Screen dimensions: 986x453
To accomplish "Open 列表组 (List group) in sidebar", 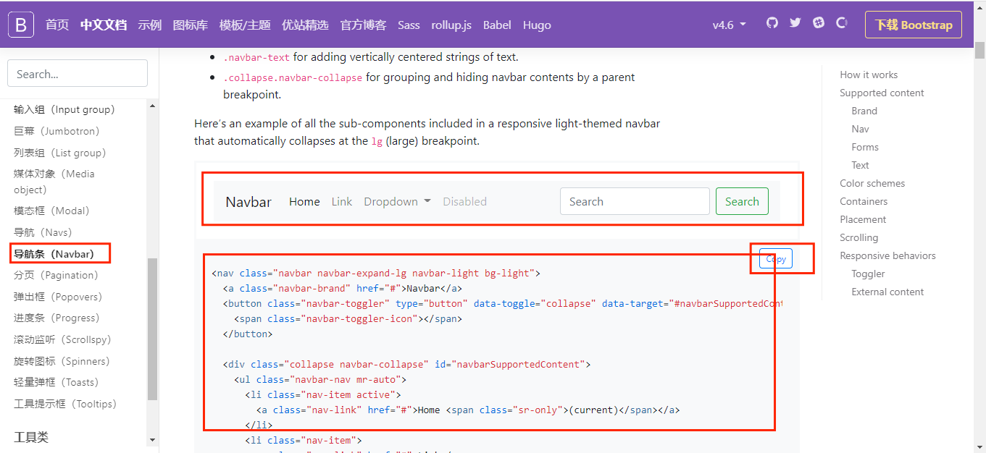I will [x=60, y=153].
